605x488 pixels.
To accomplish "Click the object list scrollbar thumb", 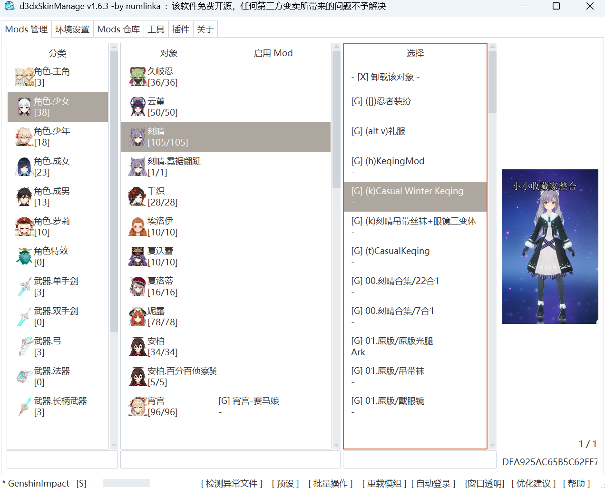I will (x=336, y=119).
